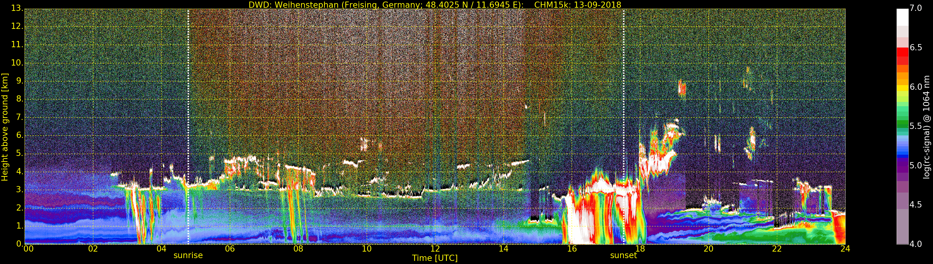Click the "06" time axis tick label
933x264 pixels.
tap(230, 249)
